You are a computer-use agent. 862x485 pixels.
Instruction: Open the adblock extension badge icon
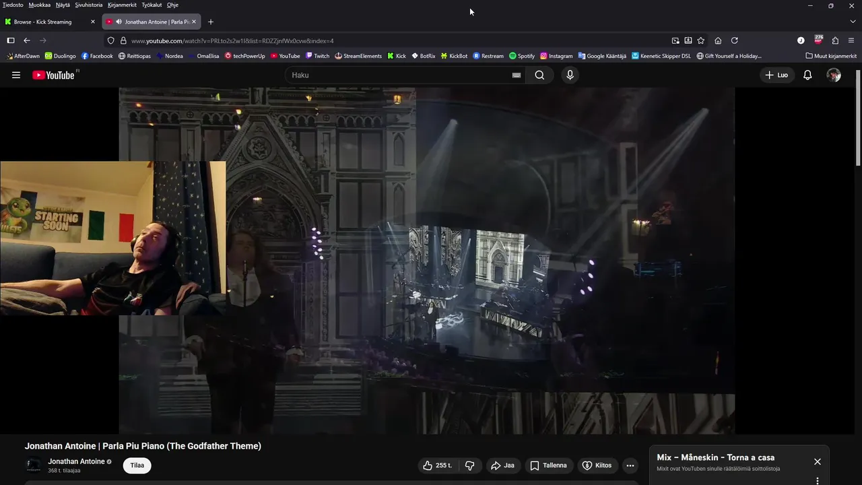point(818,40)
